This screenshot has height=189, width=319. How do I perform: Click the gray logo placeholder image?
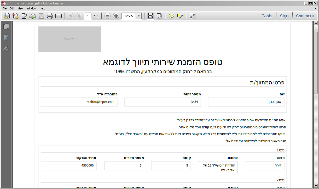[70, 39]
